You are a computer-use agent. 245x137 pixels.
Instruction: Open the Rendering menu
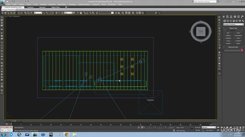tap(72, 5)
